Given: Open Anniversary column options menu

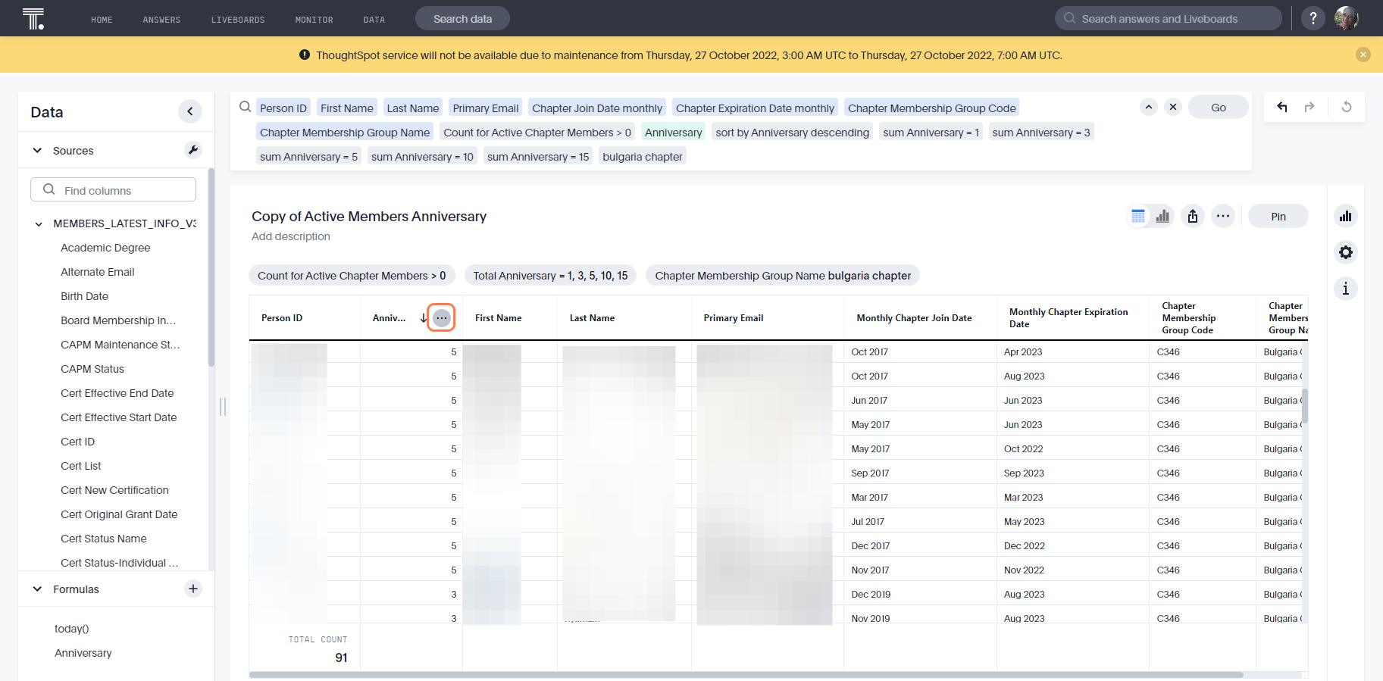Looking at the screenshot, I should 442,318.
